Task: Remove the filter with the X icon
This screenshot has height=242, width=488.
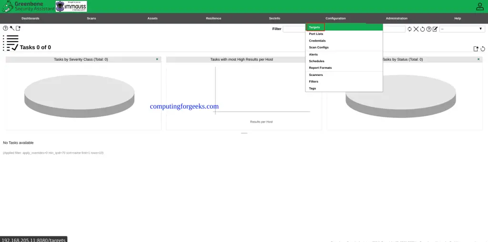Action: click(416, 29)
